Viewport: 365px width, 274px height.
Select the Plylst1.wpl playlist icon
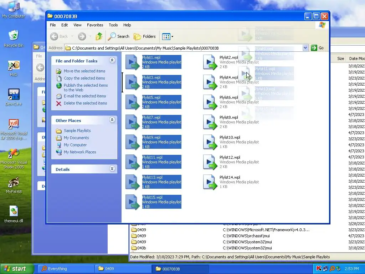(132, 62)
